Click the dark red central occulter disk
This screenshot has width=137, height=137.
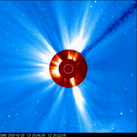click(68, 69)
